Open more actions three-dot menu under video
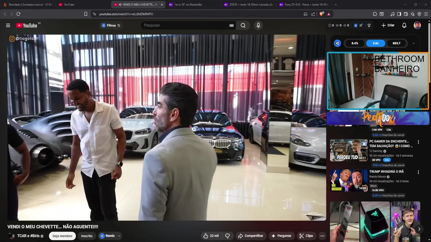The width and height of the screenshot is (431, 242). 322,236
